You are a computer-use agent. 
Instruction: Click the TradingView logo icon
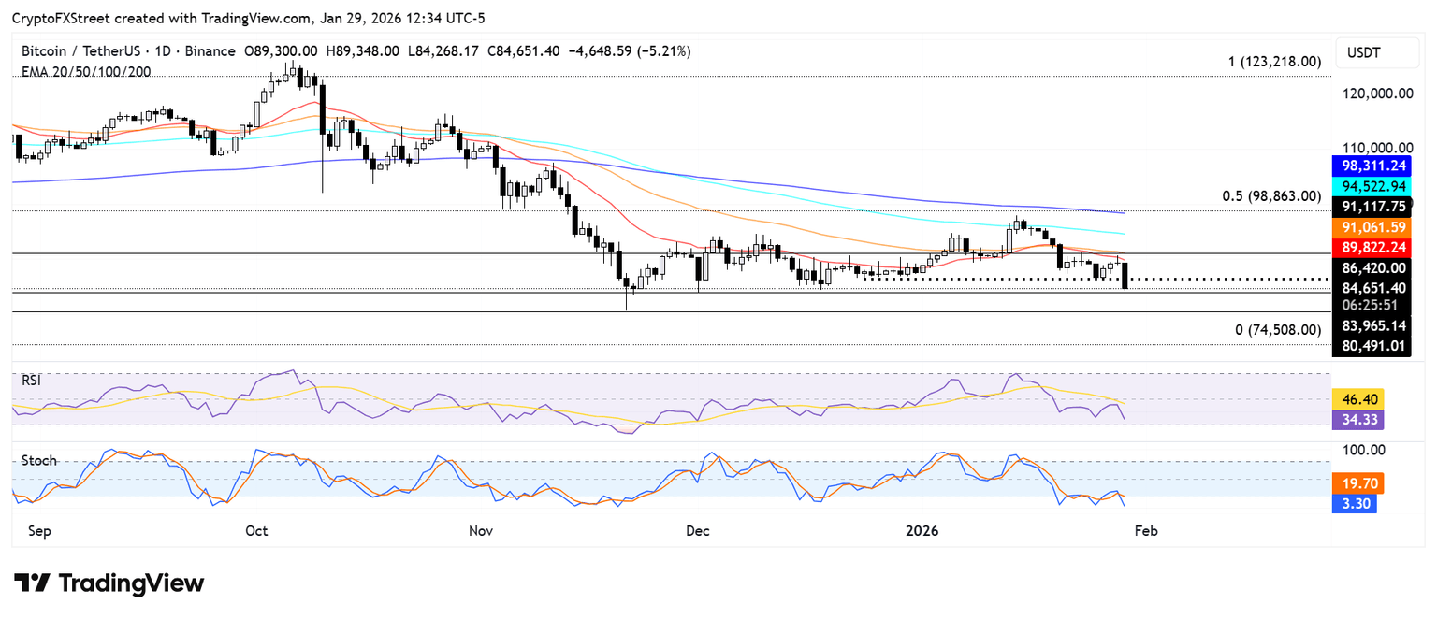click(x=32, y=583)
